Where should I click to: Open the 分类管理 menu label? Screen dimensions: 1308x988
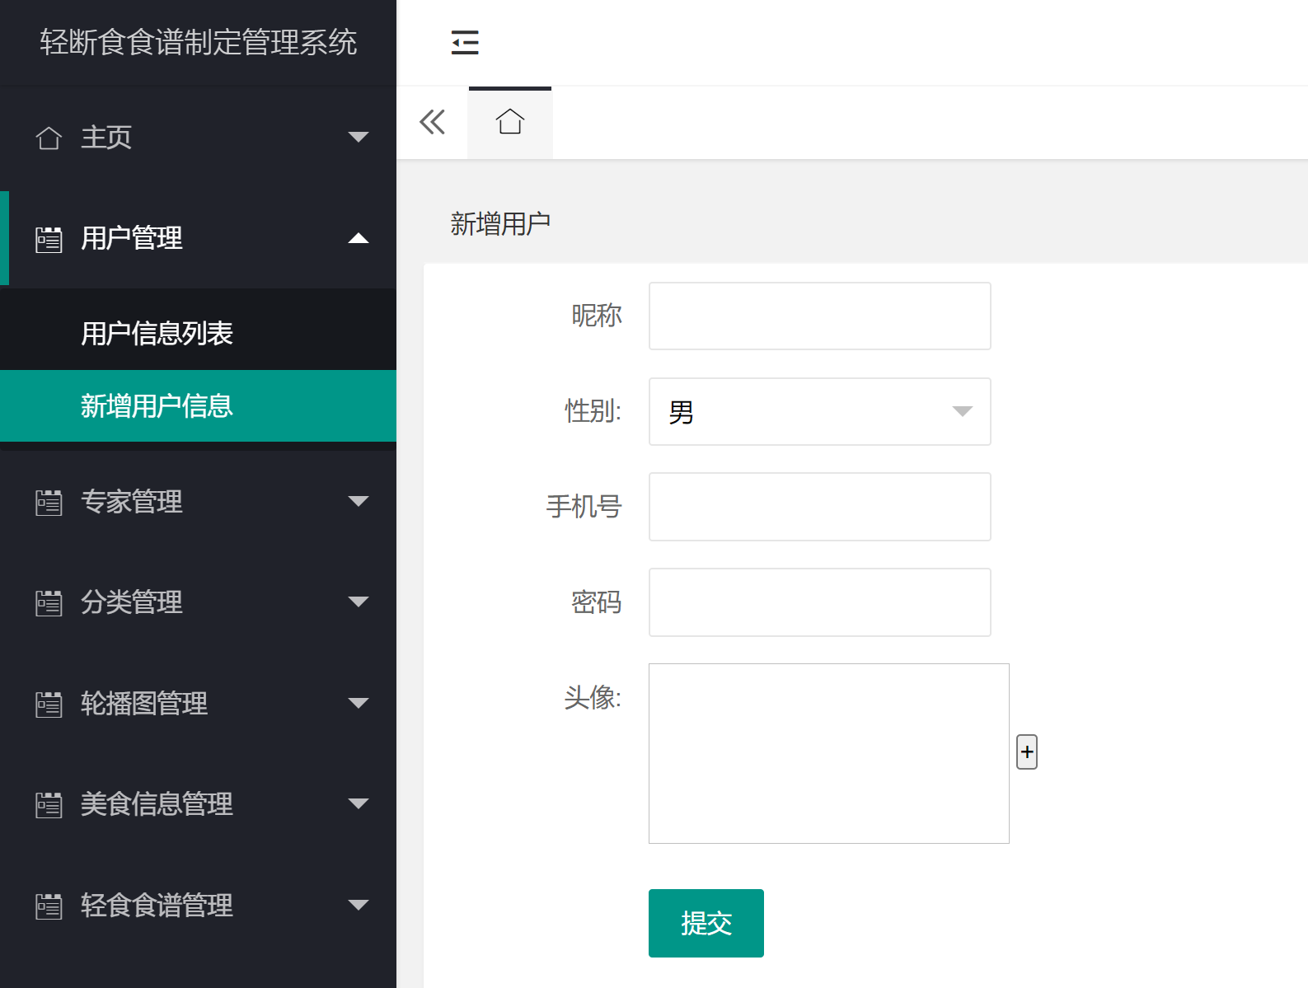pos(132,602)
